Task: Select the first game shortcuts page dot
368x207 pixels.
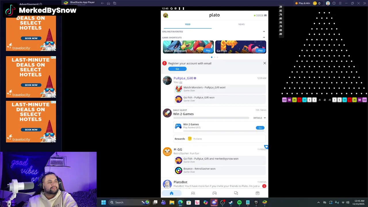Action: point(212,57)
